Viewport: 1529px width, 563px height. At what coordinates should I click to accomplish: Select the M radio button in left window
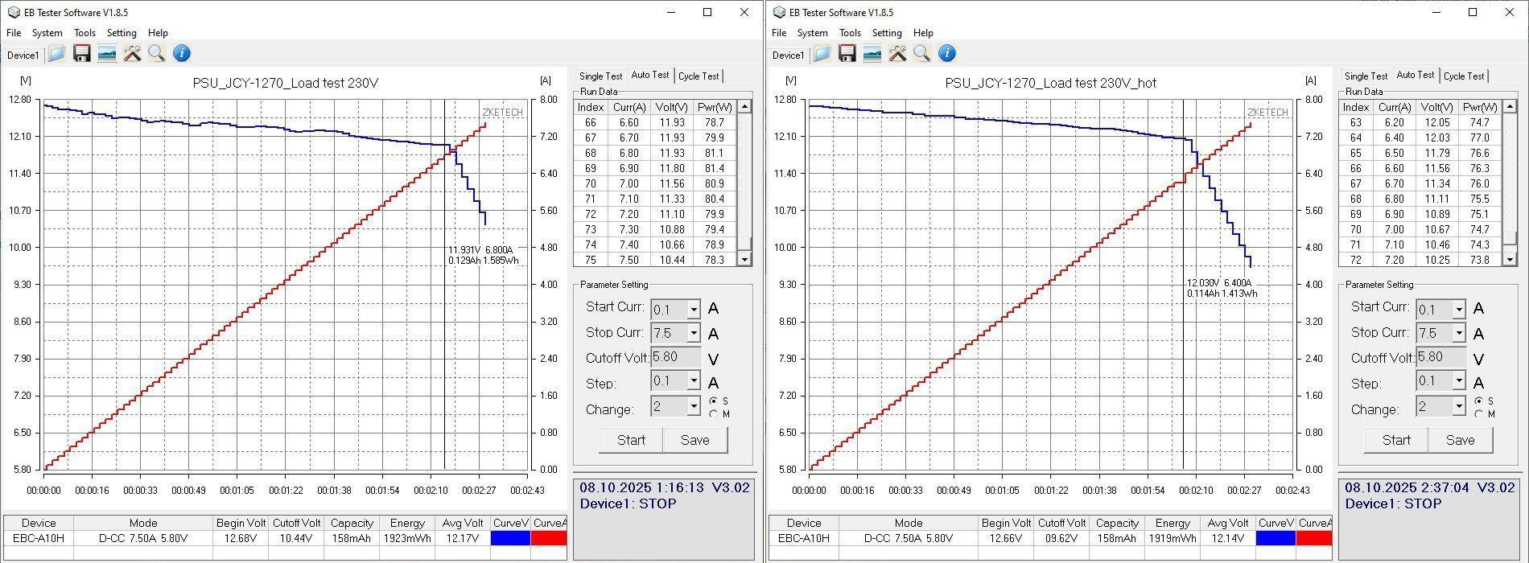click(713, 414)
